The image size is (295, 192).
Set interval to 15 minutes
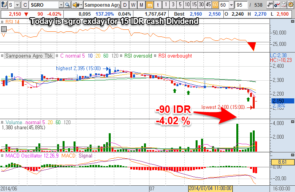pos(194,5)
